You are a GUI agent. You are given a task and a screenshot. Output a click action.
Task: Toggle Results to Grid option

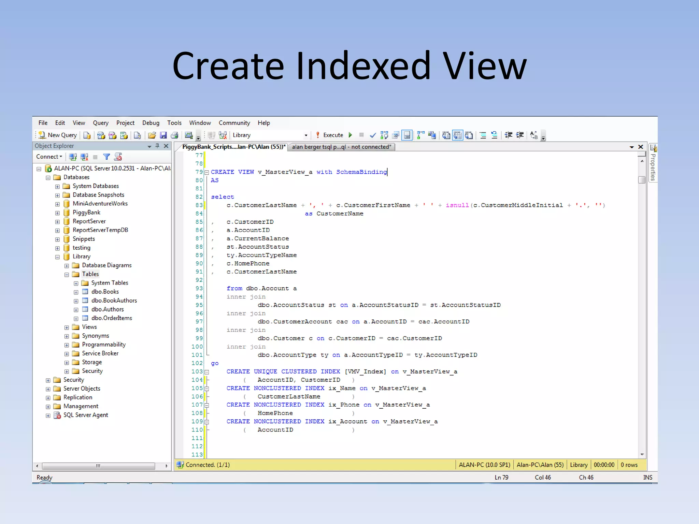click(458, 135)
